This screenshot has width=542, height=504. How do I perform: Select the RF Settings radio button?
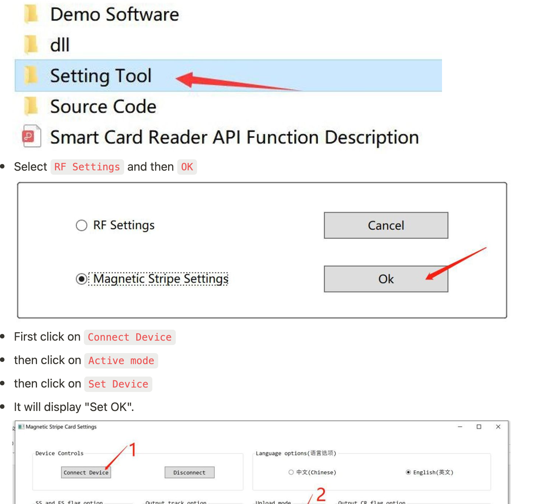[x=81, y=225]
